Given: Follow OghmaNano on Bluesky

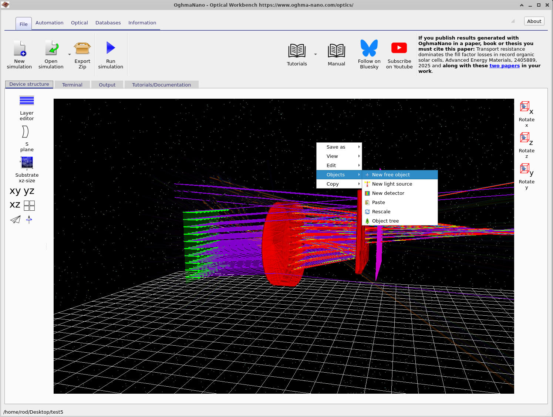Looking at the screenshot, I should 369,54.
